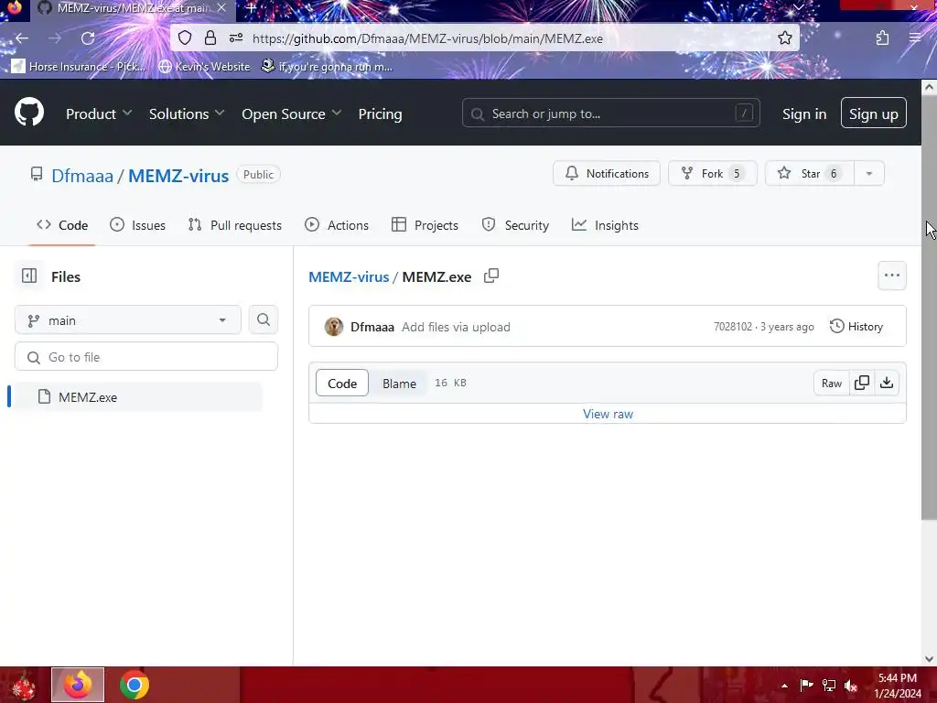This screenshot has height=703, width=937.
Task: Click the Sign in link
Action: click(x=803, y=114)
